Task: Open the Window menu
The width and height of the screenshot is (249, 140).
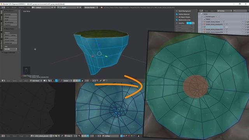Action: (x=21, y=7)
